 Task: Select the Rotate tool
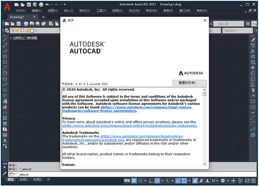click(253, 73)
